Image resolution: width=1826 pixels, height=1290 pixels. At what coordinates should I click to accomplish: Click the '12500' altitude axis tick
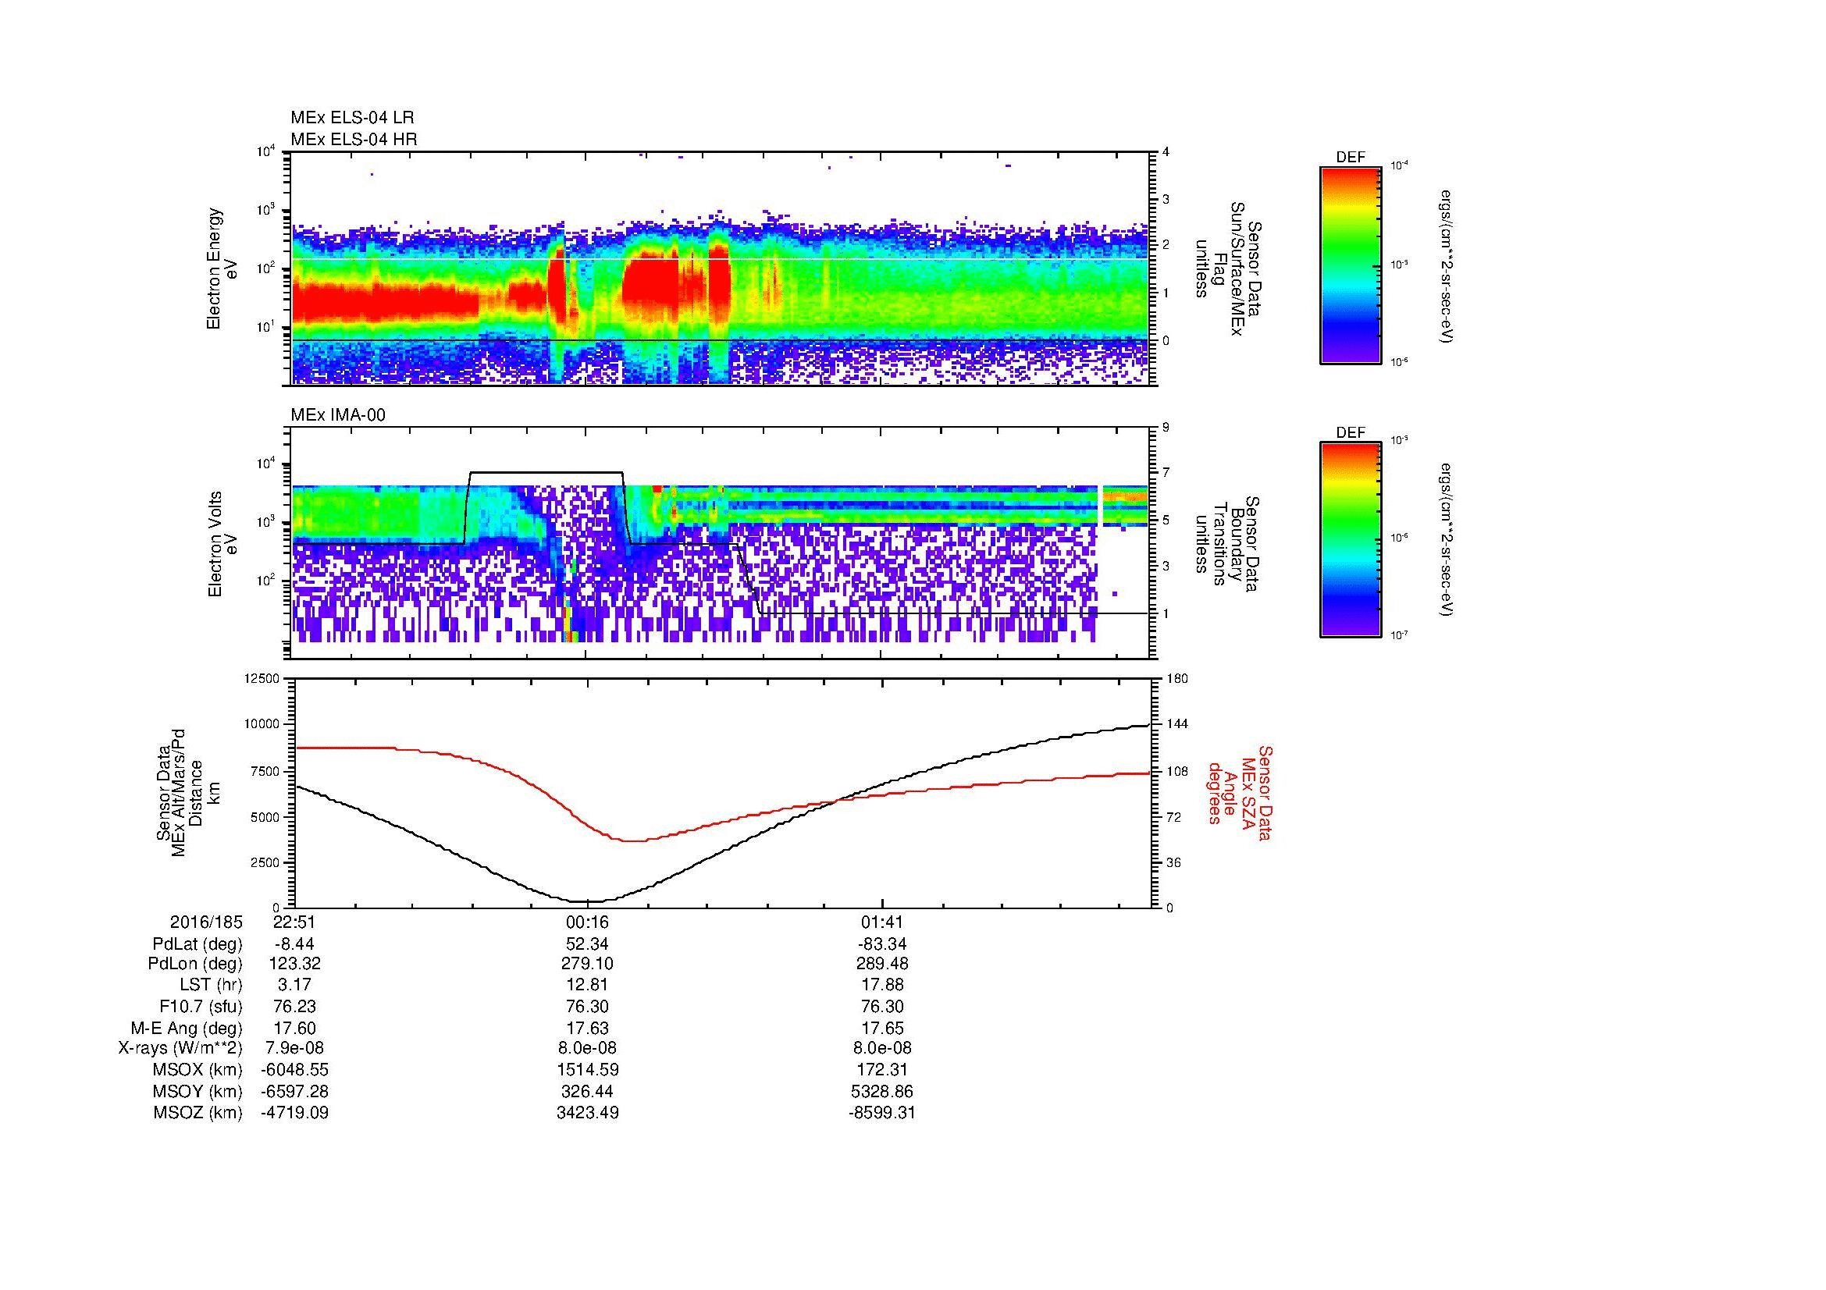[263, 678]
